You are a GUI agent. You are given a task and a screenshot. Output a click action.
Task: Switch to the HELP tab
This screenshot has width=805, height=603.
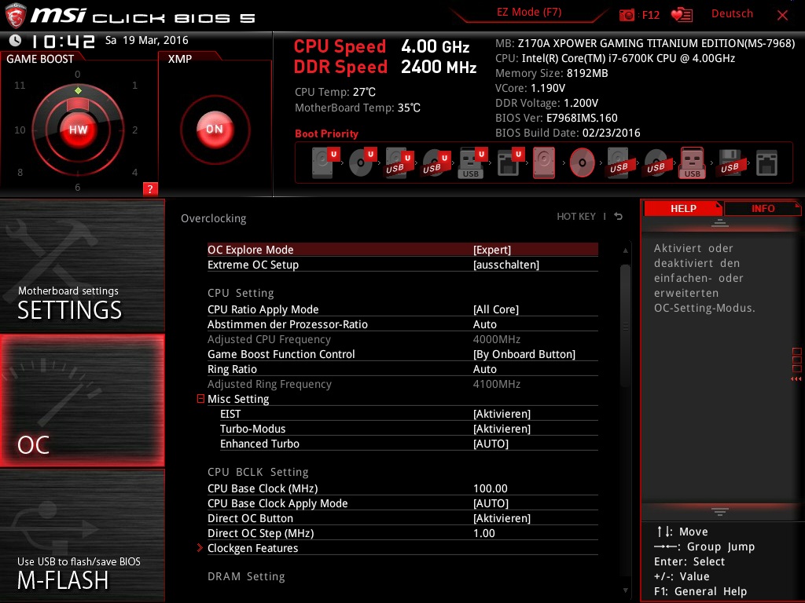pyautogui.click(x=683, y=208)
